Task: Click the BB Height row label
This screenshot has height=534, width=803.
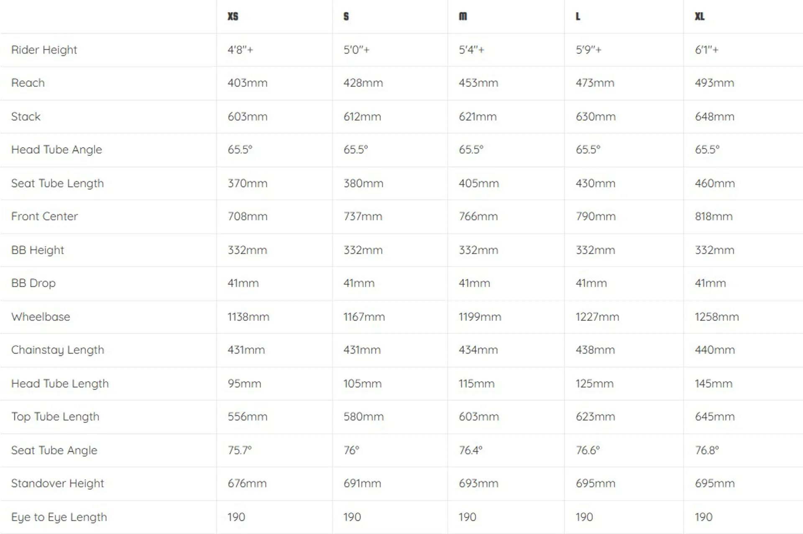Action: click(38, 250)
